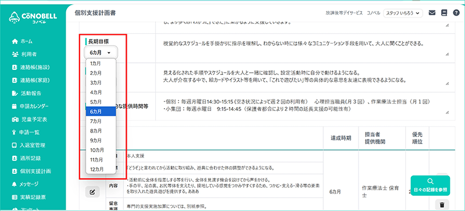Open the スタッフ いちろう staff dropdown
The width and height of the screenshot is (465, 211).
403,13
